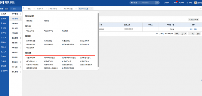Go to 下一页 in pagination
Image resolution: width=202 pixels, height=96 pixels.
191,34
